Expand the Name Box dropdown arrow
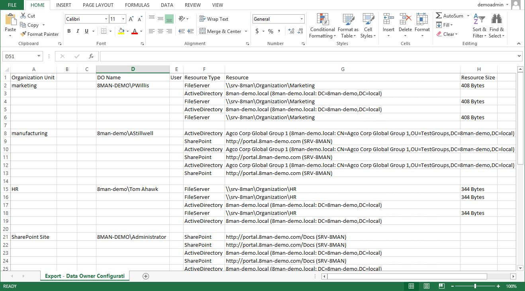The height and width of the screenshot is (291, 525). tap(39, 56)
